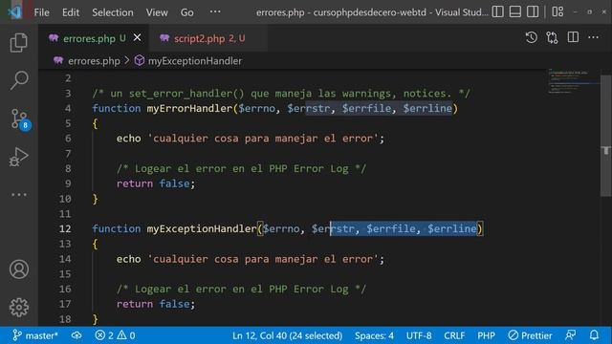Toggle the bottom panel layout icon
612x344 pixels.
pos(514,11)
